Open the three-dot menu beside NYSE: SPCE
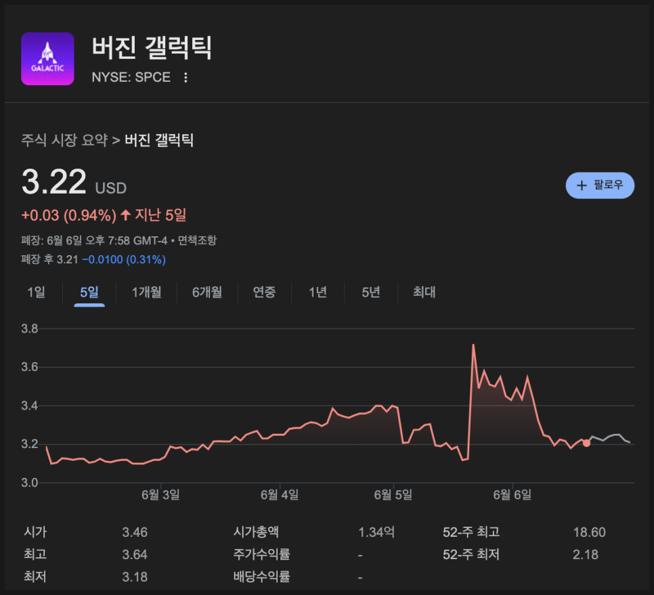Screen dimensions: 654x595 (186, 78)
